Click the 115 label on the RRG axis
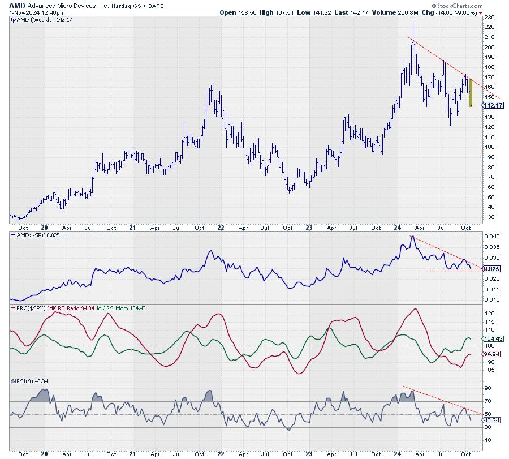 (x=489, y=321)
